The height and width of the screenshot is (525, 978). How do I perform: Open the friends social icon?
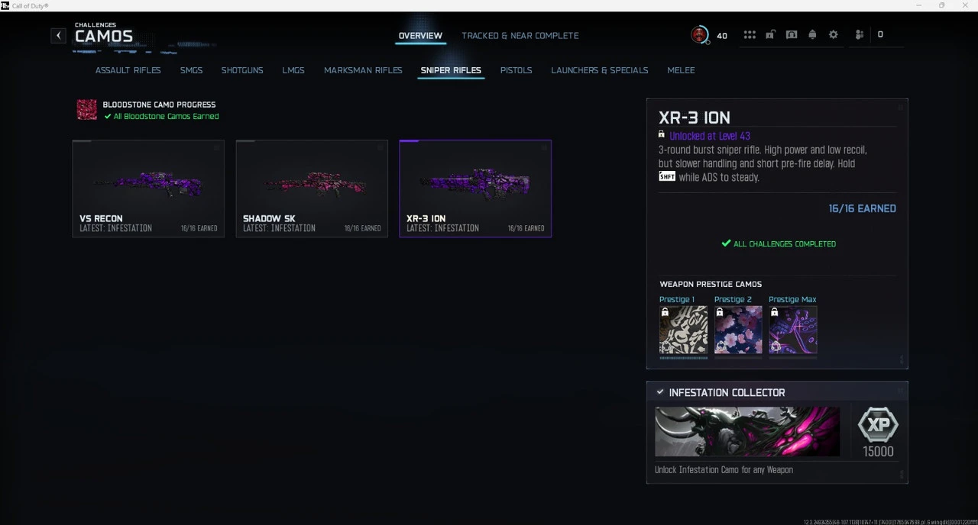click(860, 35)
